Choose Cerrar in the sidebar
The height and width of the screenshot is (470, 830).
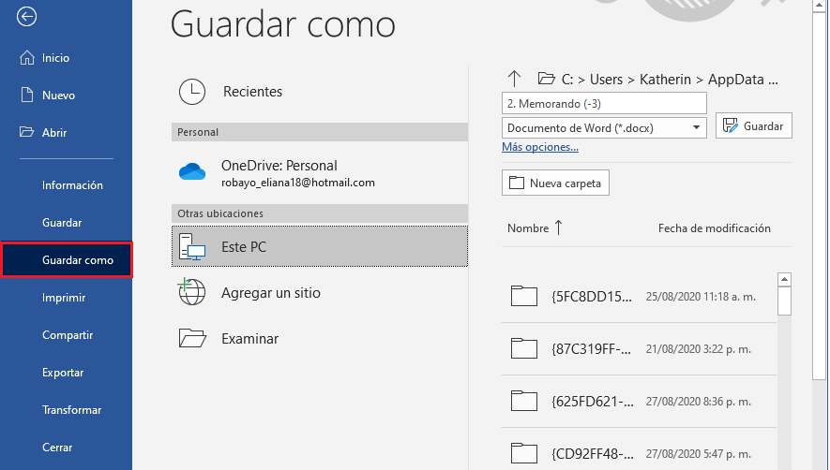coord(56,448)
